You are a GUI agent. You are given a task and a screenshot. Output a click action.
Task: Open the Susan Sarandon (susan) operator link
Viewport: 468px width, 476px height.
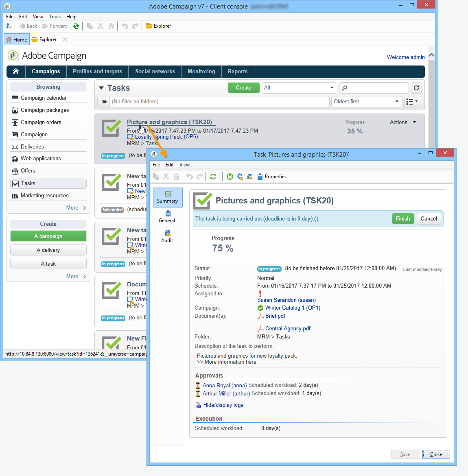286,300
